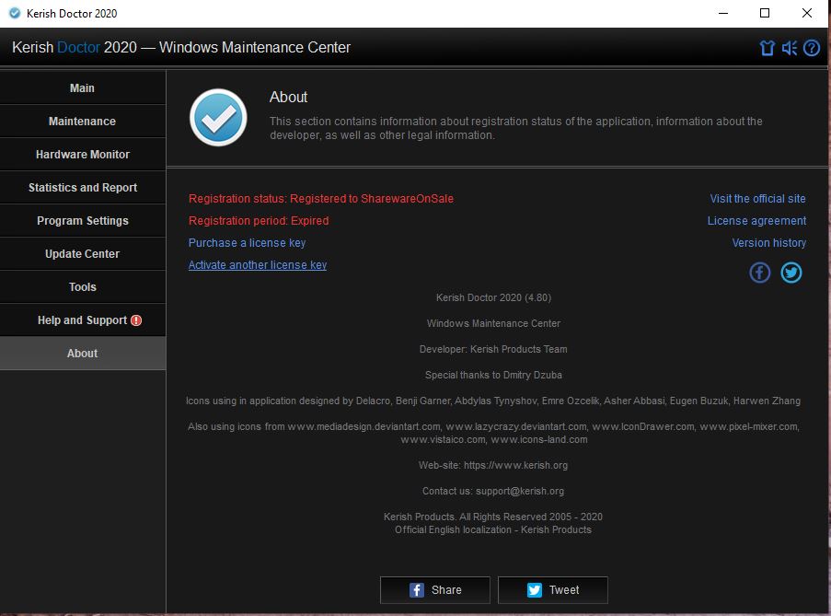The height and width of the screenshot is (616, 831).
Task: Select the About tab
Action: [x=83, y=353]
